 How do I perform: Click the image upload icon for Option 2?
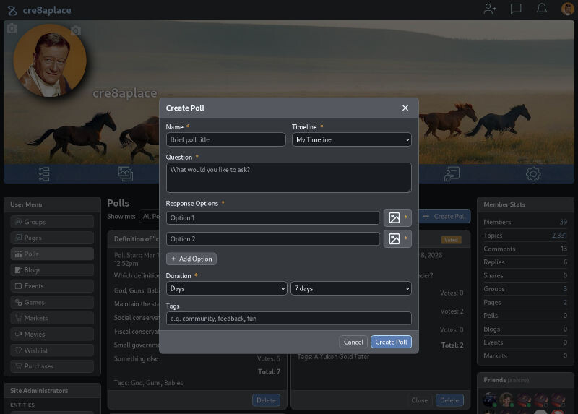click(x=394, y=238)
